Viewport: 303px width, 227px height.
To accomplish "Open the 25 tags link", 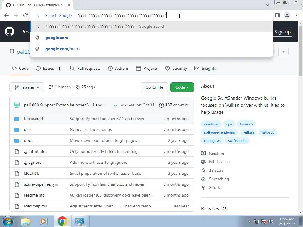I will tap(85, 87).
